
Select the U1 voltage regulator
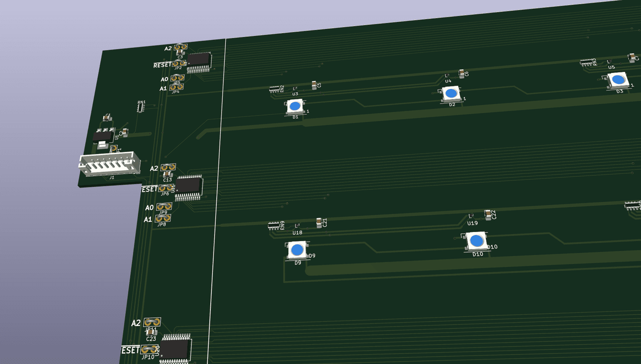(103, 136)
